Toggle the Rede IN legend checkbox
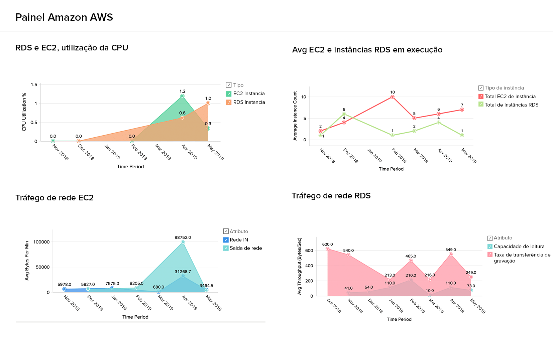 tap(226, 240)
